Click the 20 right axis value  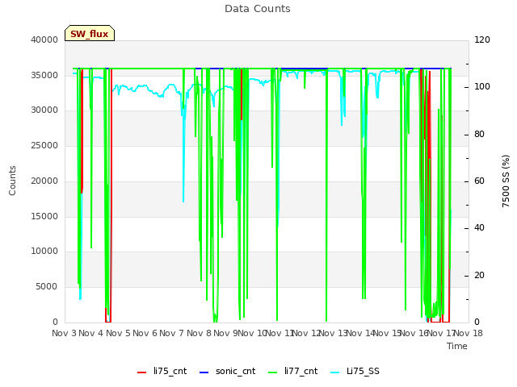click(x=479, y=275)
